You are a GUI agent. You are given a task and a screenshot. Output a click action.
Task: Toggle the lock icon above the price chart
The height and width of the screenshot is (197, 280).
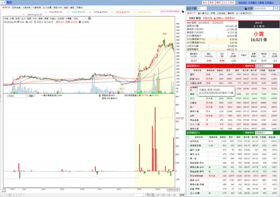pyautogui.click(x=183, y=11)
